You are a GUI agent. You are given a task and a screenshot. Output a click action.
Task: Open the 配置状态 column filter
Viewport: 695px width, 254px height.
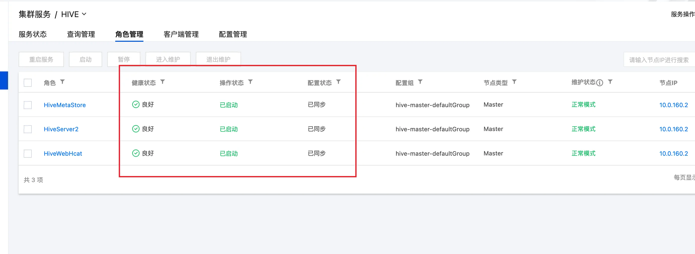click(339, 82)
